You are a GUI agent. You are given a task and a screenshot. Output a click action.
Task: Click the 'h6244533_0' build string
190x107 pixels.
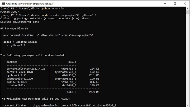click(x=68, y=75)
